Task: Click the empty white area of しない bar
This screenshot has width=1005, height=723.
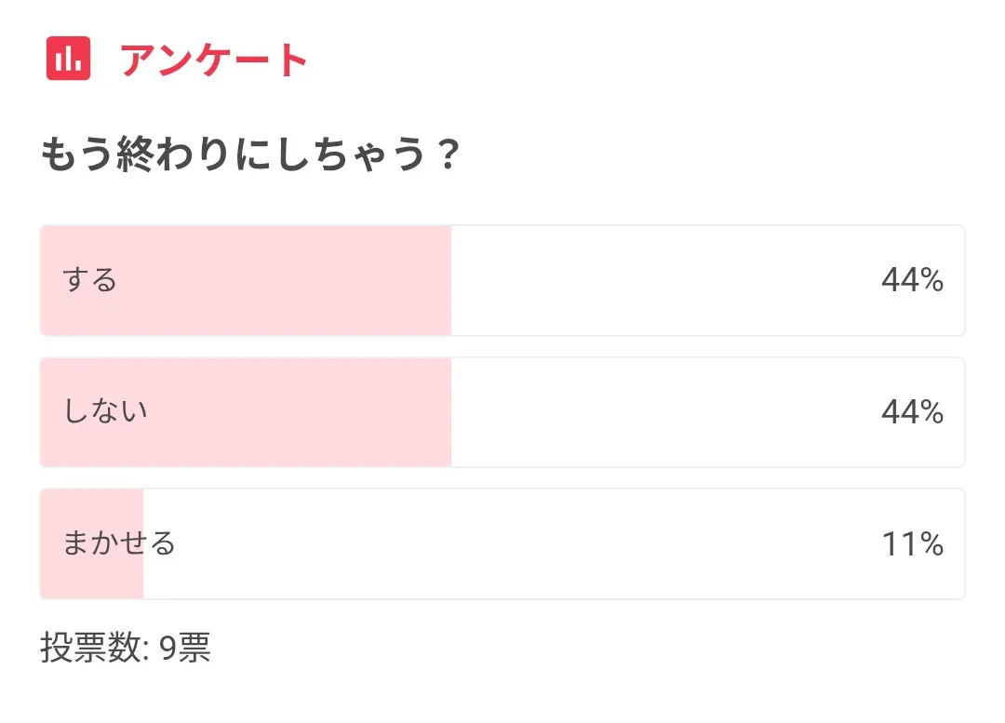Action: [x=651, y=412]
